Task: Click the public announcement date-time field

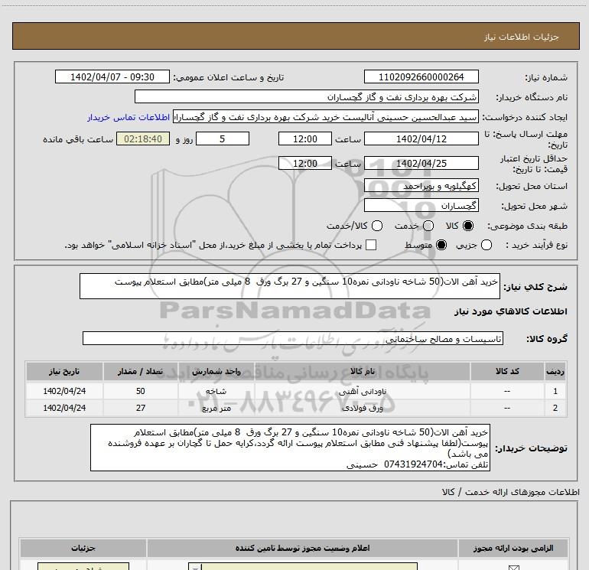Action: coord(112,77)
